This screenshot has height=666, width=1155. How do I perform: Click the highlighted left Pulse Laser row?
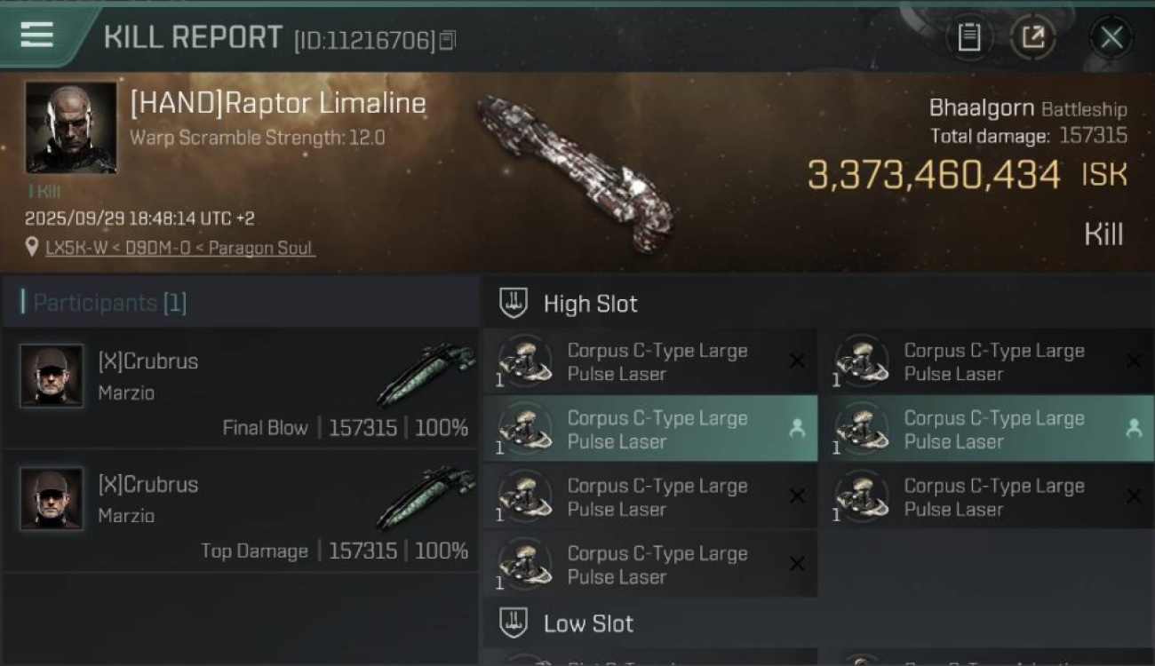click(x=650, y=430)
